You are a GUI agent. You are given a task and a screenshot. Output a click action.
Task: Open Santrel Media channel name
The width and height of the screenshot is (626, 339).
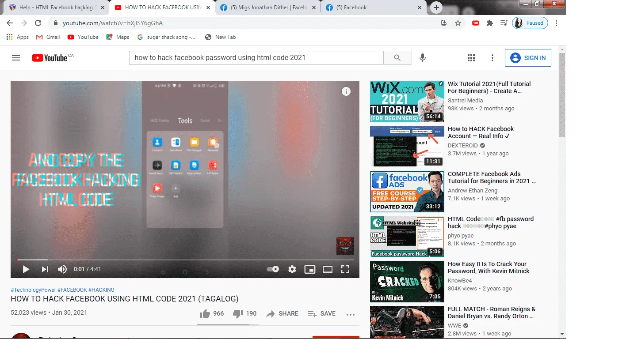(465, 100)
